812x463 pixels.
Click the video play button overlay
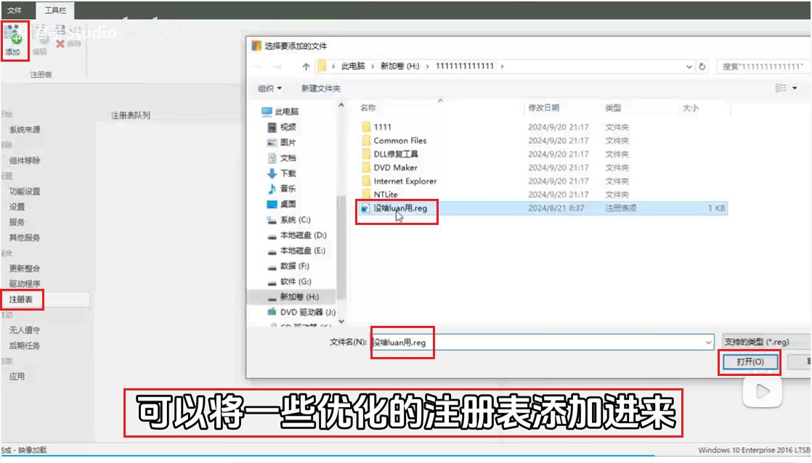coord(762,392)
